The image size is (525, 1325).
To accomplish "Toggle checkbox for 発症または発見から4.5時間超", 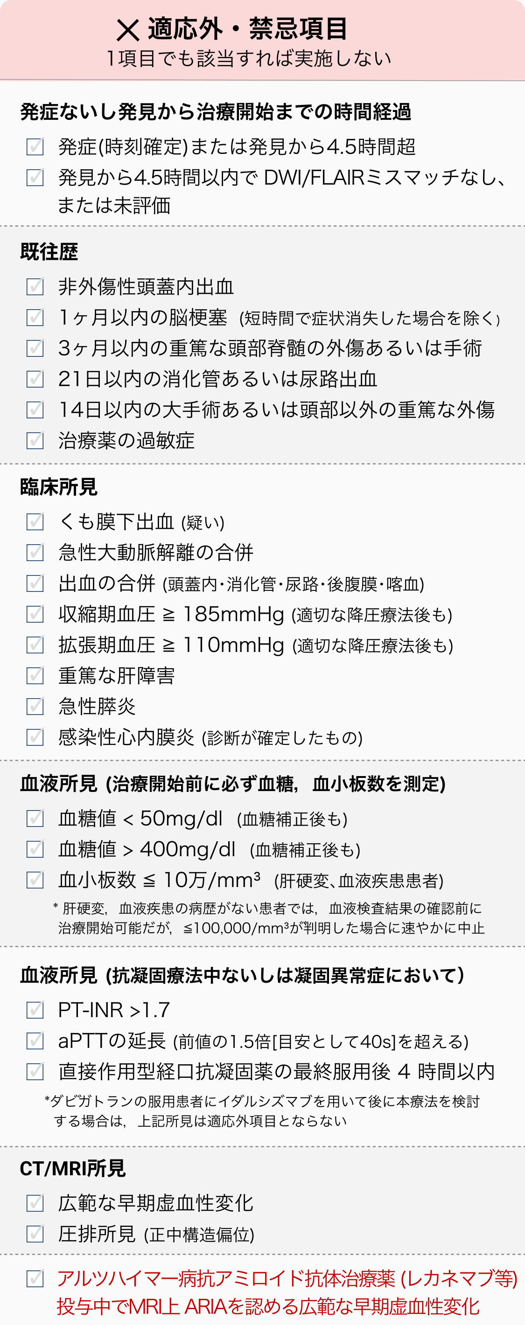I will coord(35,146).
